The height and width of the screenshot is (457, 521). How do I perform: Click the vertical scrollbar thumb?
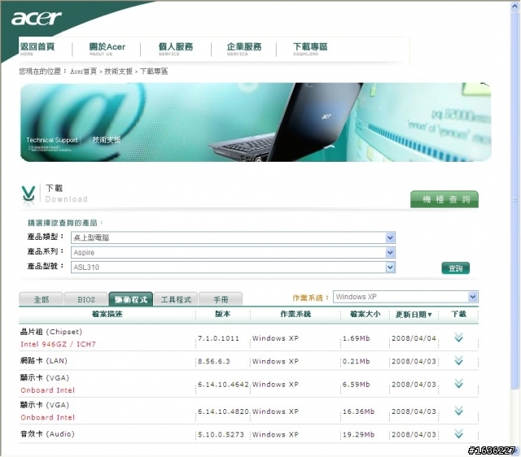(x=515, y=200)
